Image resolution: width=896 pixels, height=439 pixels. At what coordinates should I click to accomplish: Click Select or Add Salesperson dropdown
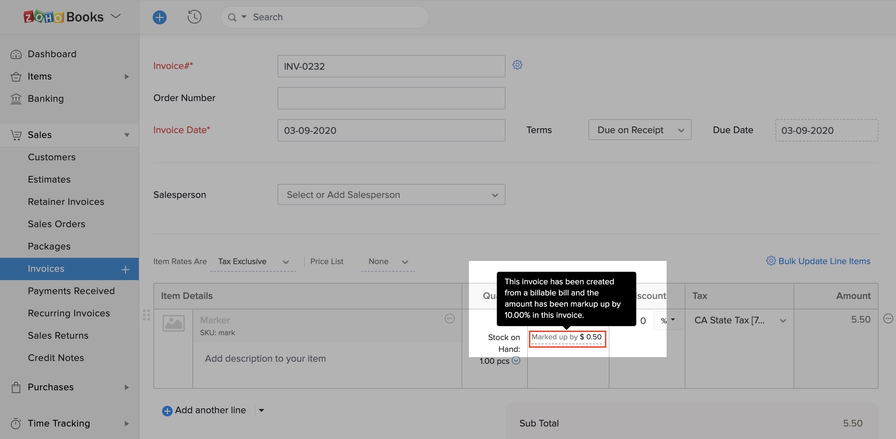(391, 194)
